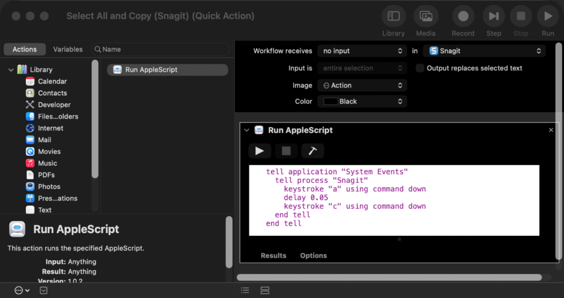The image size is (564, 298).
Task: Toggle the description pane button
Action: pos(44,290)
